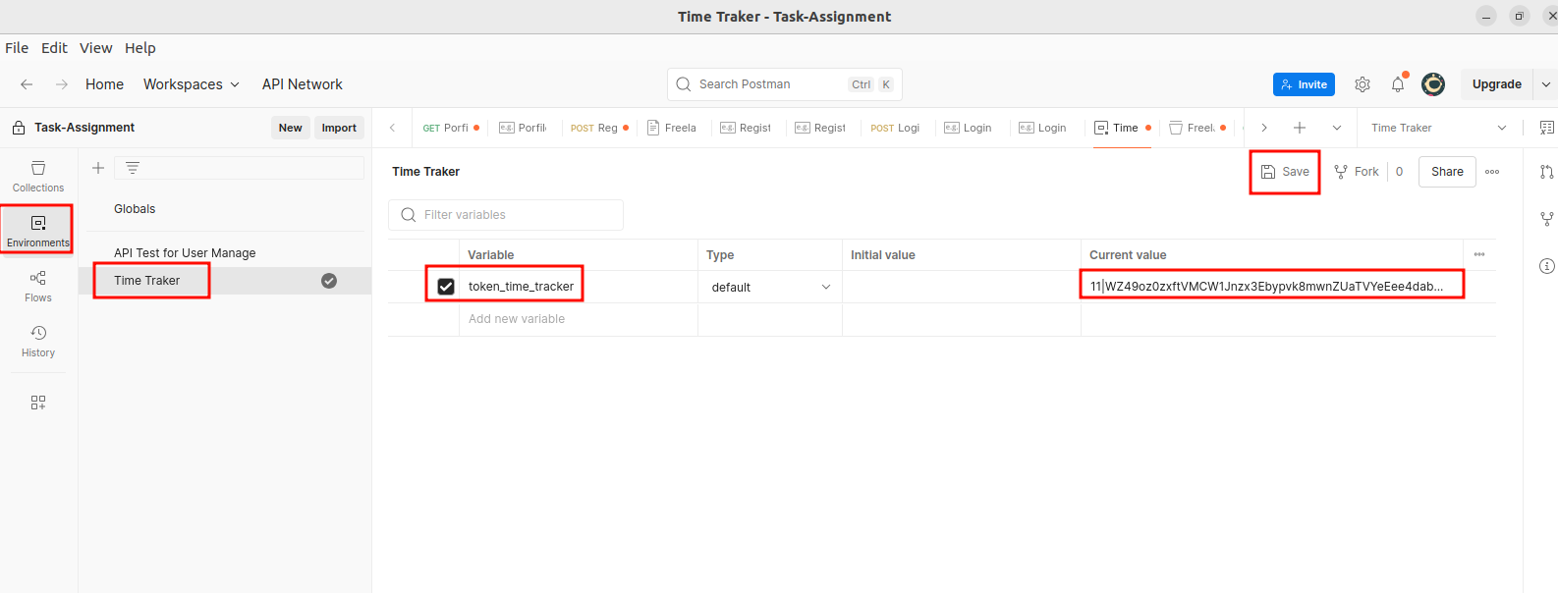Image resolution: width=1558 pixels, height=593 pixels.
Task: Open the Collections sidebar panel
Action: coord(38,176)
